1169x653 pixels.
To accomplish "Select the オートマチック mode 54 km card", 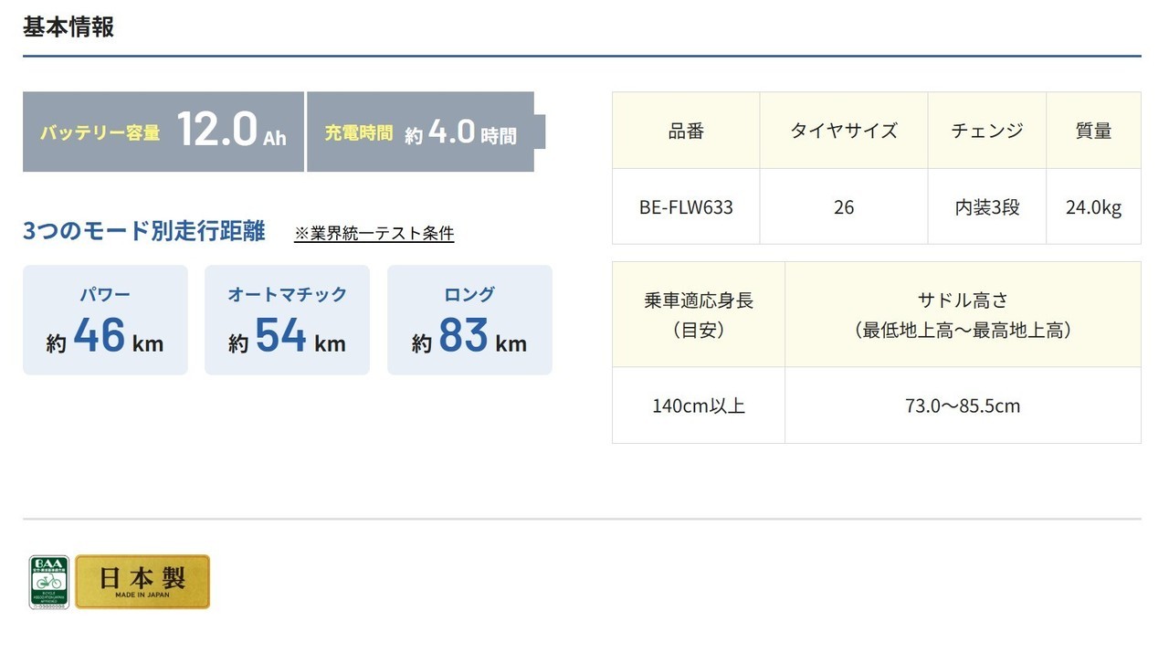I will (x=287, y=320).
